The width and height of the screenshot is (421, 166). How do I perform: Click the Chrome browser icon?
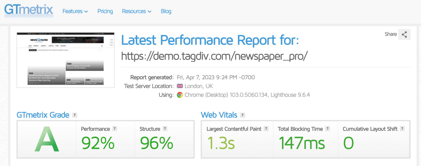click(180, 95)
